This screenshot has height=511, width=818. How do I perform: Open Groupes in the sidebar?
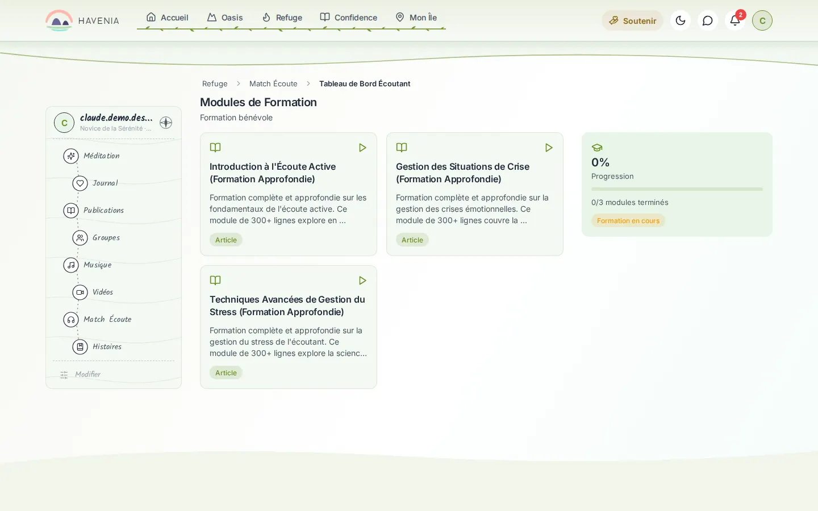point(106,237)
